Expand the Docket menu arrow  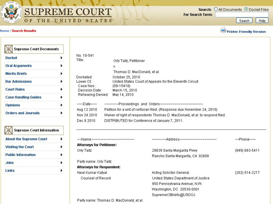click(x=61, y=58)
